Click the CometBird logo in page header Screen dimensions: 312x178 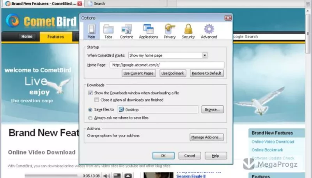(41, 21)
